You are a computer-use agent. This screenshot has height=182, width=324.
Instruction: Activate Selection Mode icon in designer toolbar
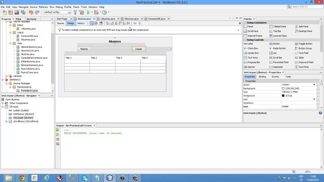[x=92, y=23]
